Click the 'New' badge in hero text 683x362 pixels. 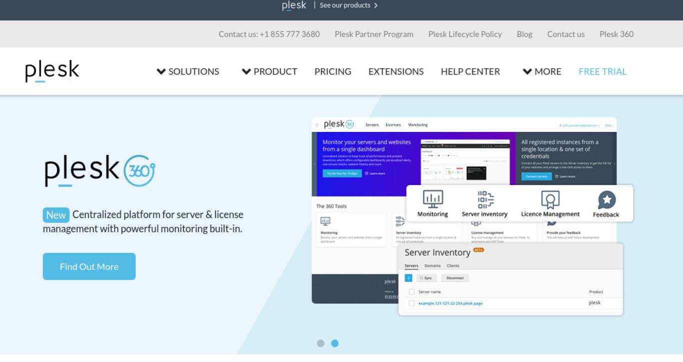(56, 215)
